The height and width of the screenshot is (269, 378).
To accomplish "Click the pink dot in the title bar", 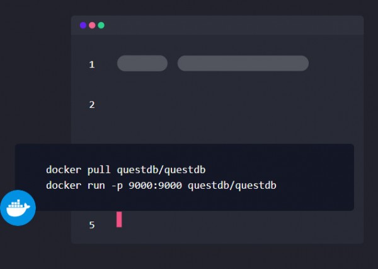I will coord(92,25).
